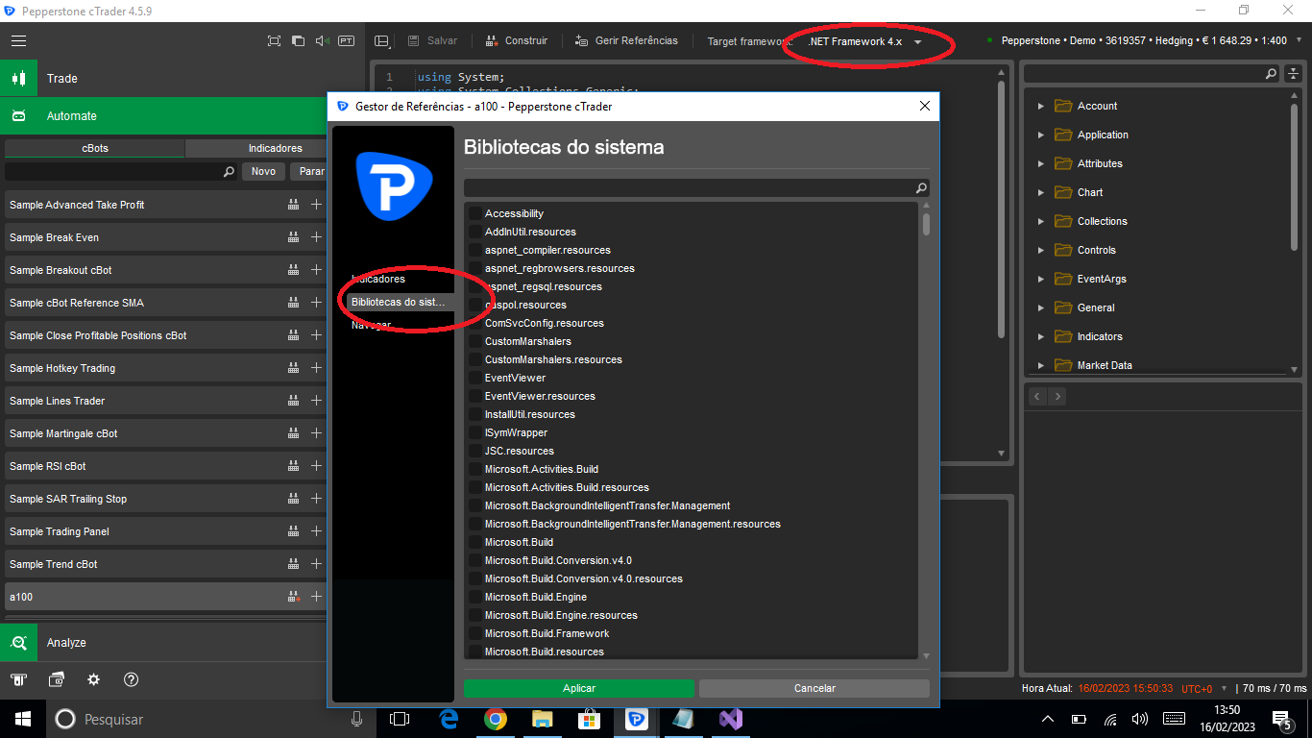Click the Aplicar button
The height and width of the screenshot is (738, 1312).
tap(579, 688)
